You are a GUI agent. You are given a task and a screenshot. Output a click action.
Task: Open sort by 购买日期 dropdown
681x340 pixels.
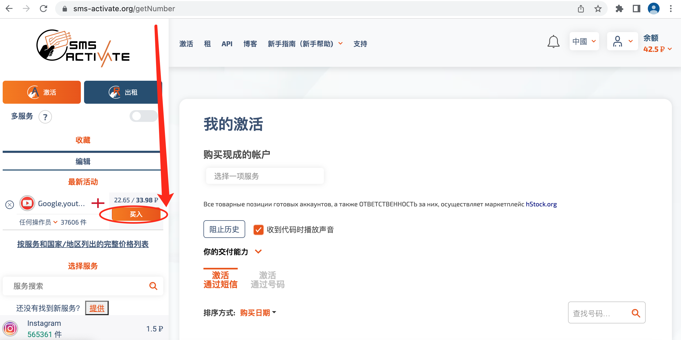click(258, 312)
